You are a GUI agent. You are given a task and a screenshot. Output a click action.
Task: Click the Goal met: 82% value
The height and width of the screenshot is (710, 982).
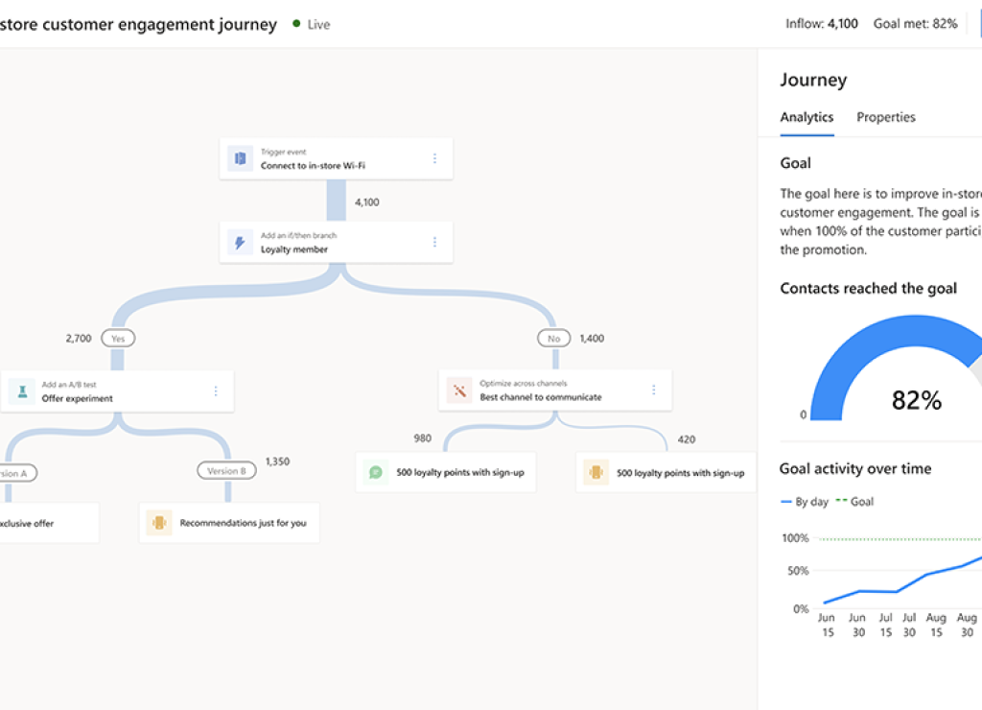pos(915,24)
